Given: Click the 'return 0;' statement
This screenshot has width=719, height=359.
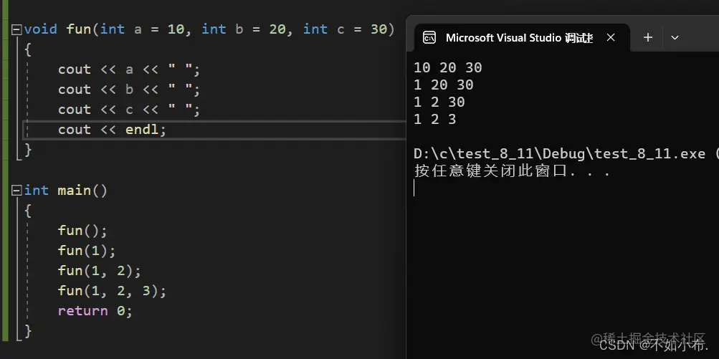Looking at the screenshot, I should tap(95, 311).
